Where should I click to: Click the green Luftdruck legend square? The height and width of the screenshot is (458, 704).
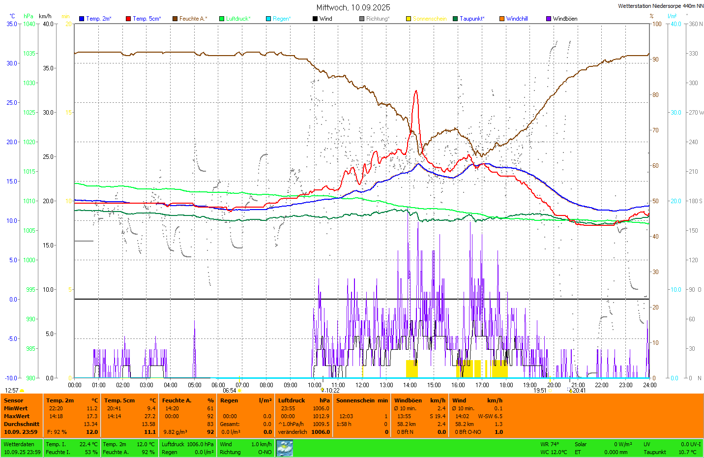point(222,19)
